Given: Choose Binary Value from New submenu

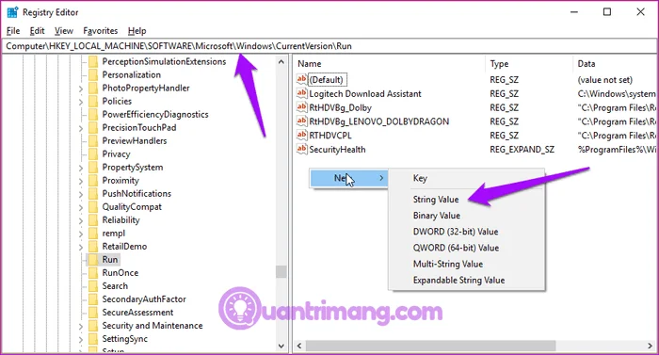Looking at the screenshot, I should (x=437, y=216).
